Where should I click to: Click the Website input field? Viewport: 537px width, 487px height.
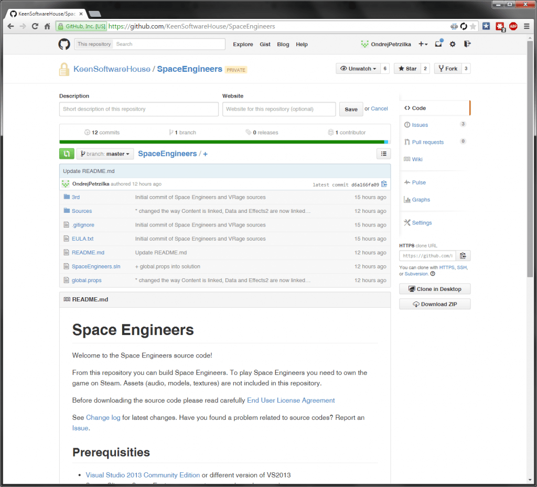[279, 109]
